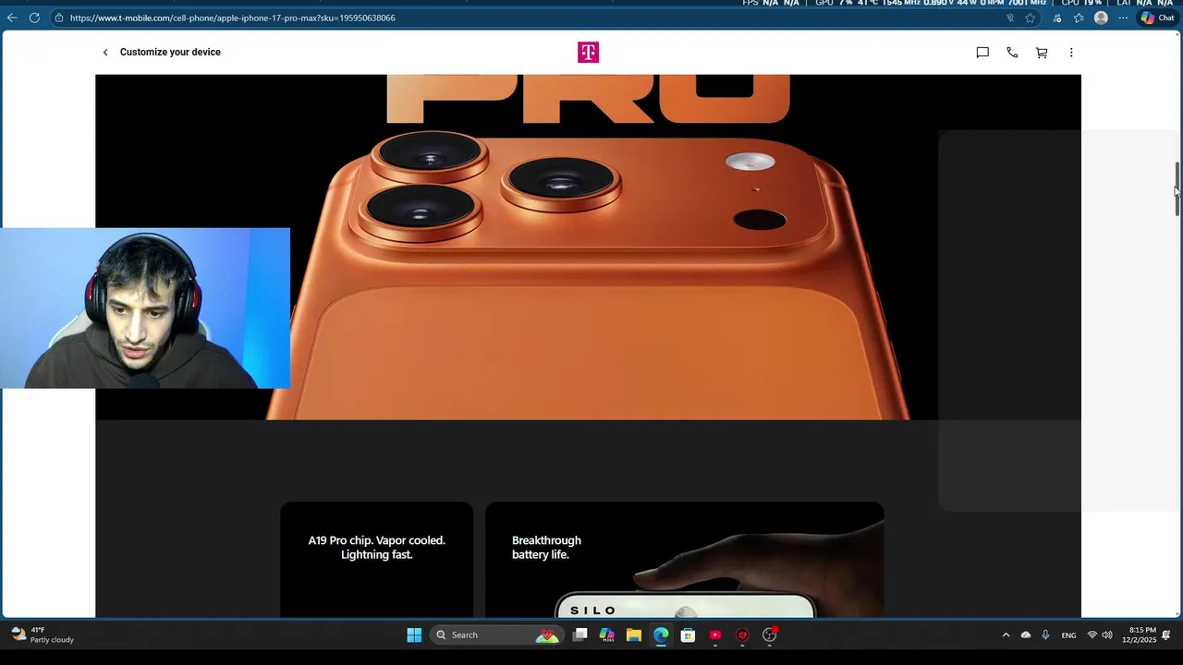Show hidden system tray icons
Image resolution: width=1183 pixels, height=665 pixels.
click(x=1006, y=635)
